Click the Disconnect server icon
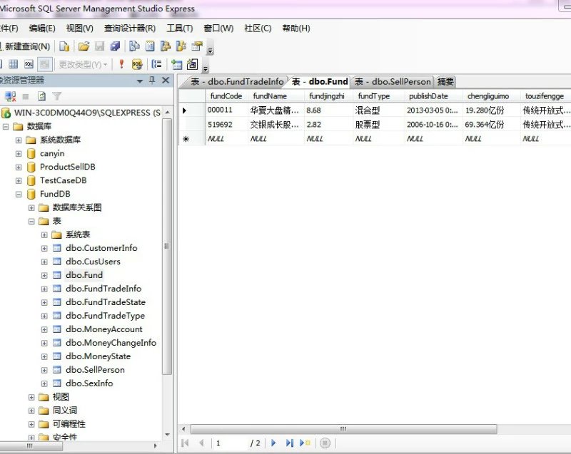This screenshot has height=454, width=571. 10,96
